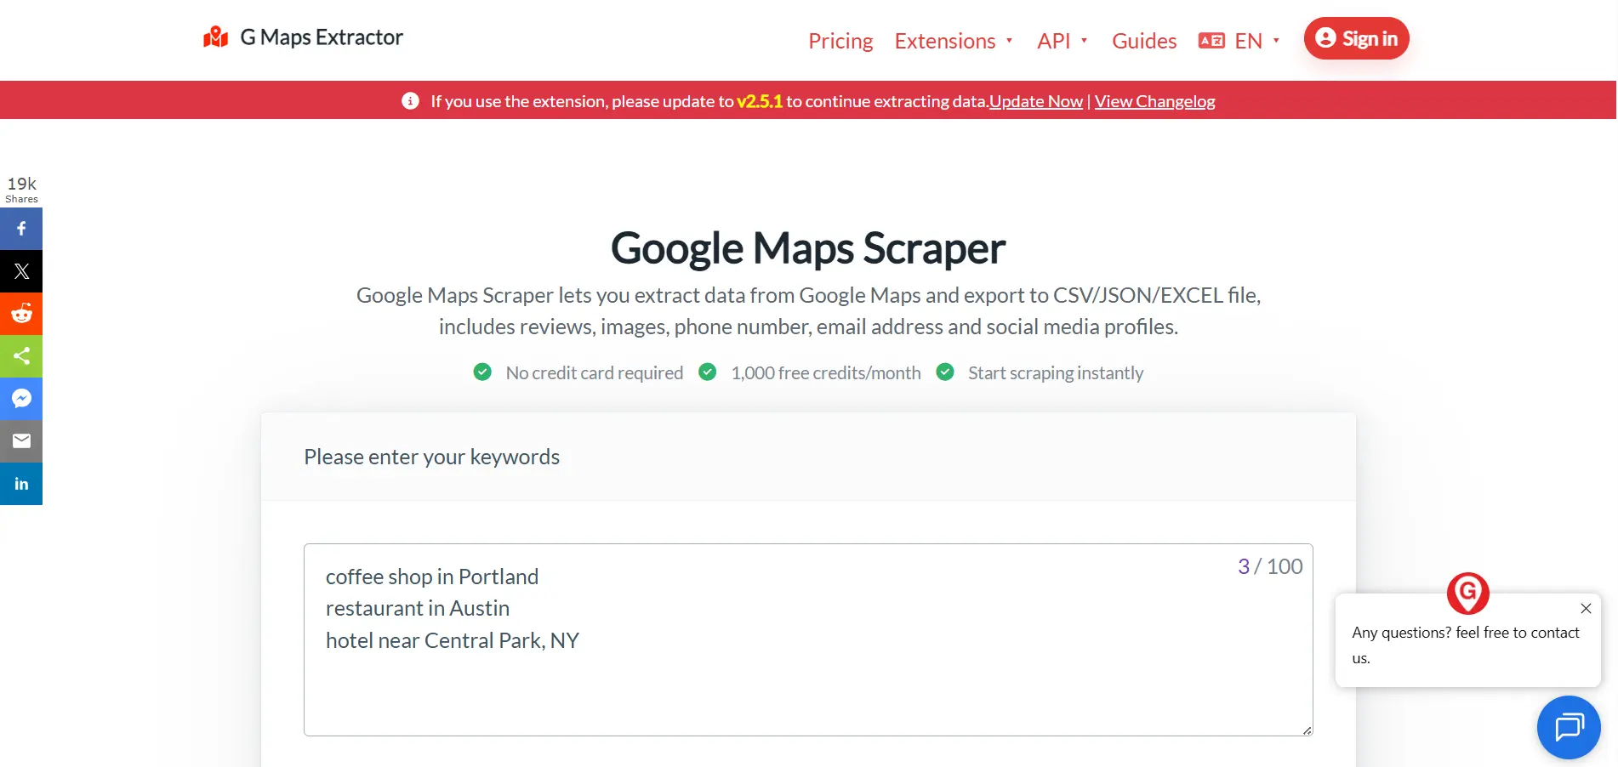Click the 'Start scraping instantly' text
The height and width of the screenshot is (767, 1618).
click(x=1056, y=372)
